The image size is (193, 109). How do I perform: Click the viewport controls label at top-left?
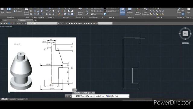click(x=7, y=26)
